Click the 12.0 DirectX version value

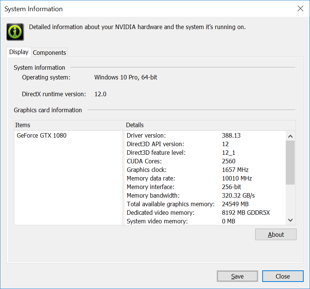pyautogui.click(x=100, y=94)
